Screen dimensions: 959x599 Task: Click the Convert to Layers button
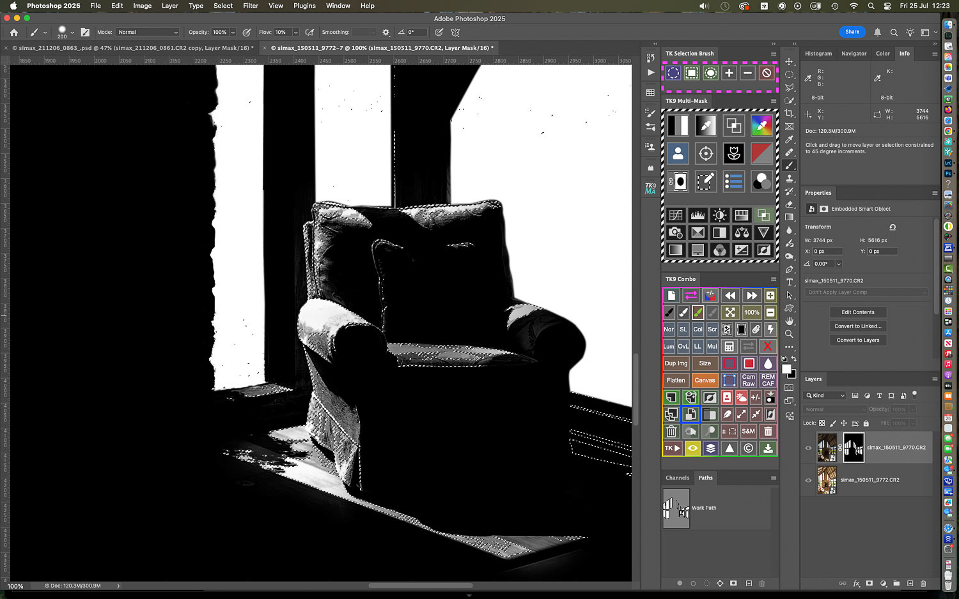pos(858,340)
